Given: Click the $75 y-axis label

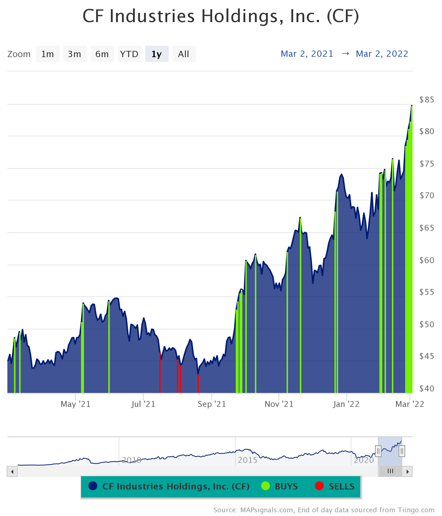Looking at the screenshot, I should click(x=427, y=164).
